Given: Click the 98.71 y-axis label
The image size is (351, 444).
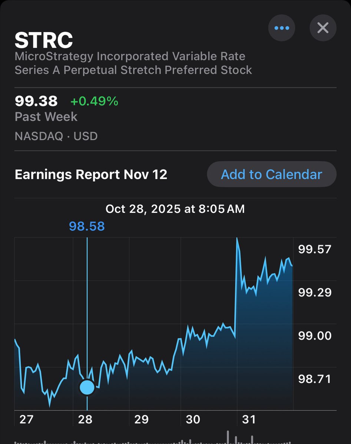Looking at the screenshot, I should pyautogui.click(x=315, y=379).
